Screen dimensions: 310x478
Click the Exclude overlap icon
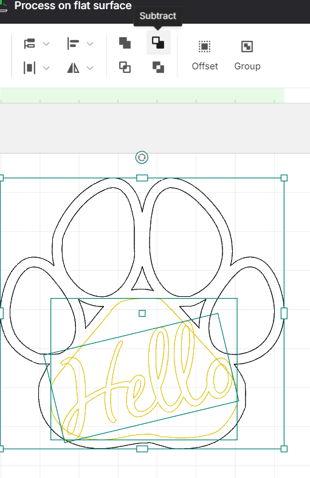pos(158,67)
